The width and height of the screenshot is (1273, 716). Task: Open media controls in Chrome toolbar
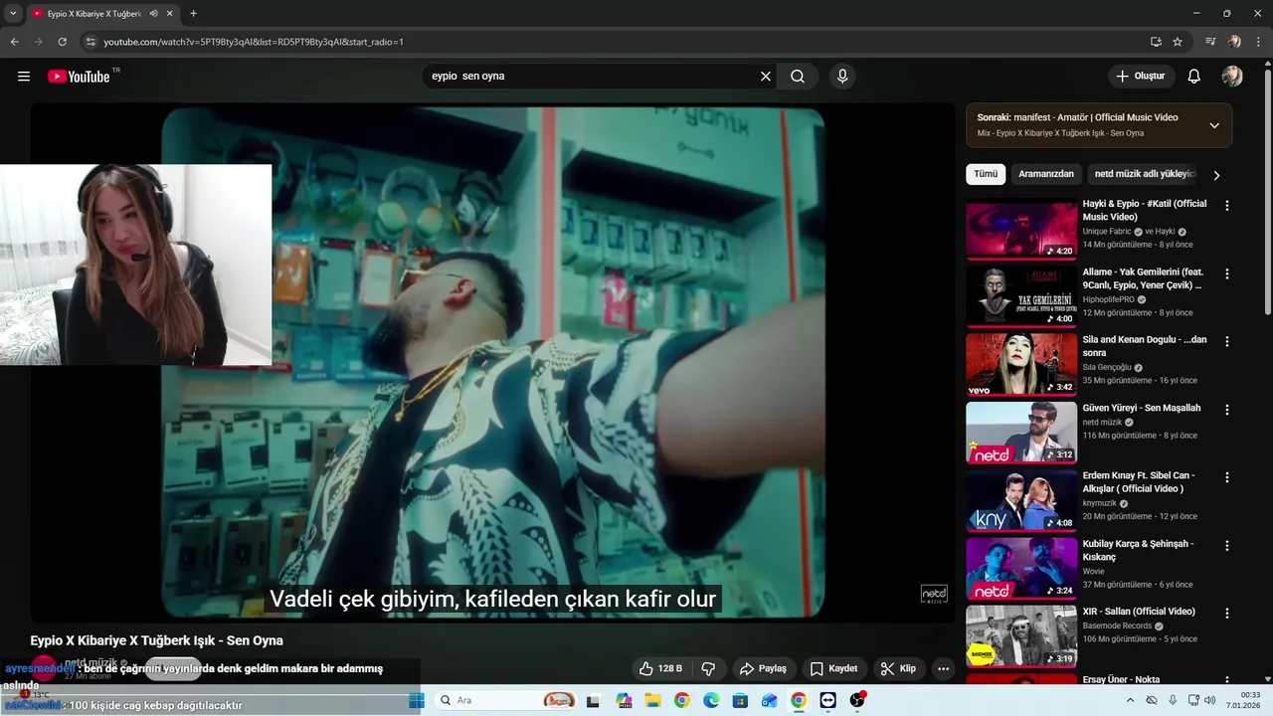click(1210, 42)
